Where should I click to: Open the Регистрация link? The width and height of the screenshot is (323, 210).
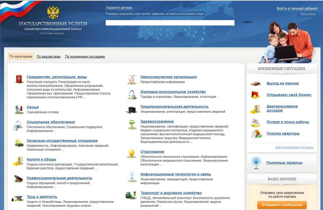[308, 14]
